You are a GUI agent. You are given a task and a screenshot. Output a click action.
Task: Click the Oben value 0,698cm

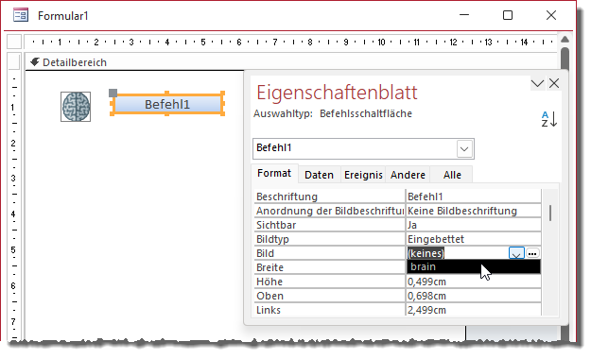pyautogui.click(x=474, y=296)
